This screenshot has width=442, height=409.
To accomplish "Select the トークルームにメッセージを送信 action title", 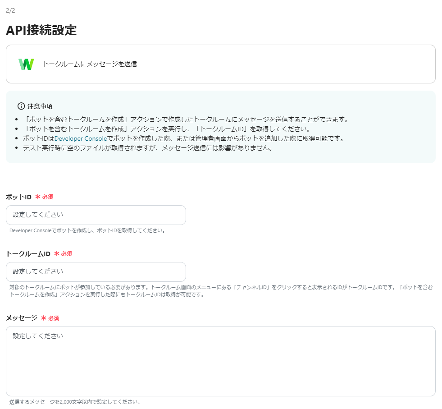I will tap(90, 64).
